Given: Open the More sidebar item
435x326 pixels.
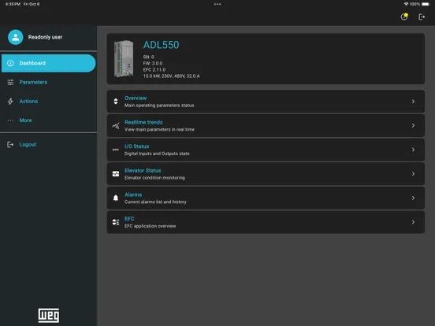Looking at the screenshot, I should pos(49,120).
